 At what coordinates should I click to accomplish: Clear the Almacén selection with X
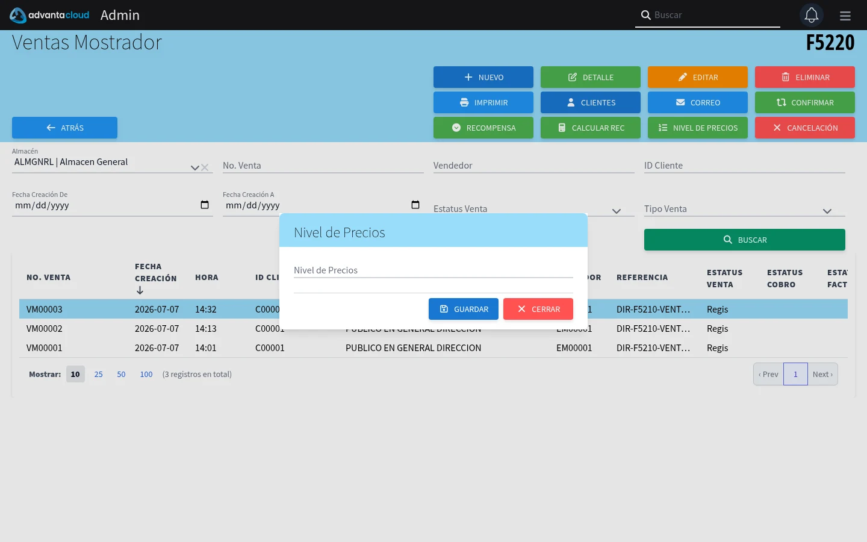pyautogui.click(x=205, y=167)
